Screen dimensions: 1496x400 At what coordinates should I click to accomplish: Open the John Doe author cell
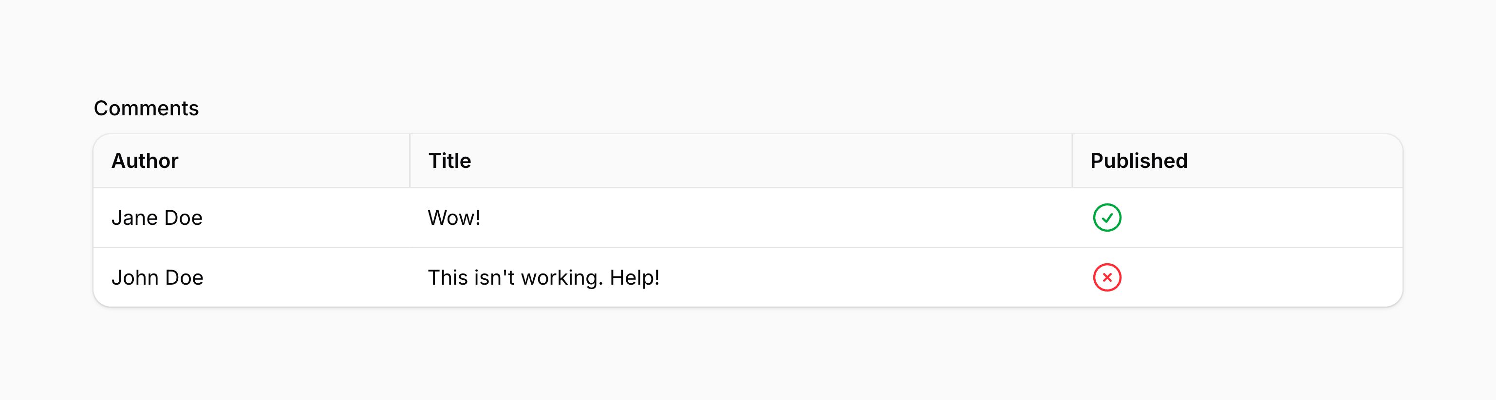pos(157,277)
